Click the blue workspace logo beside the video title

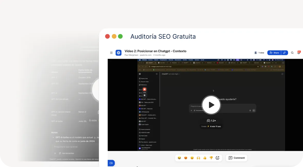[x=119, y=53]
